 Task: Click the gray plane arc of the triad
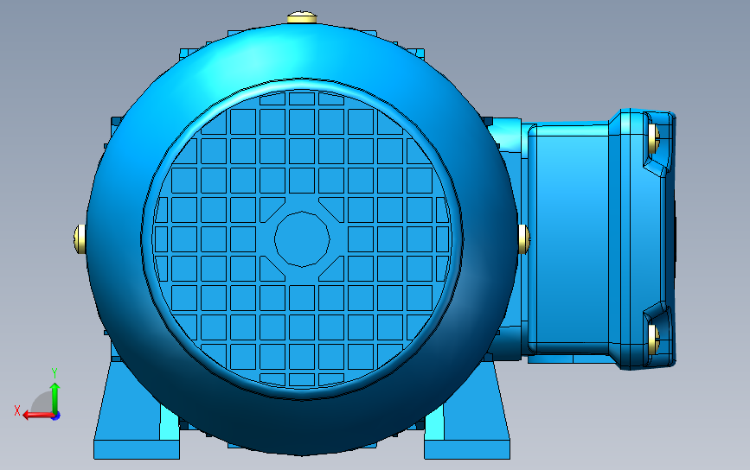42,402
